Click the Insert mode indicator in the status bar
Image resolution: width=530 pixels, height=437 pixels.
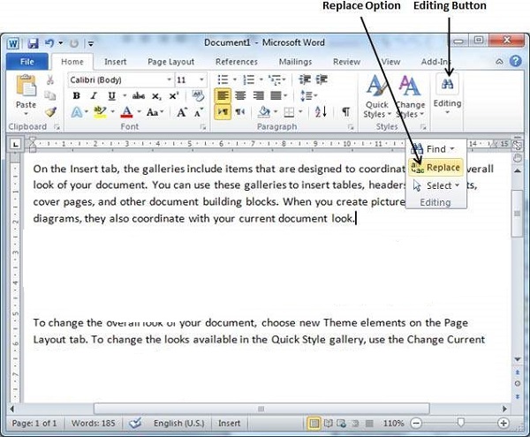click(x=229, y=423)
